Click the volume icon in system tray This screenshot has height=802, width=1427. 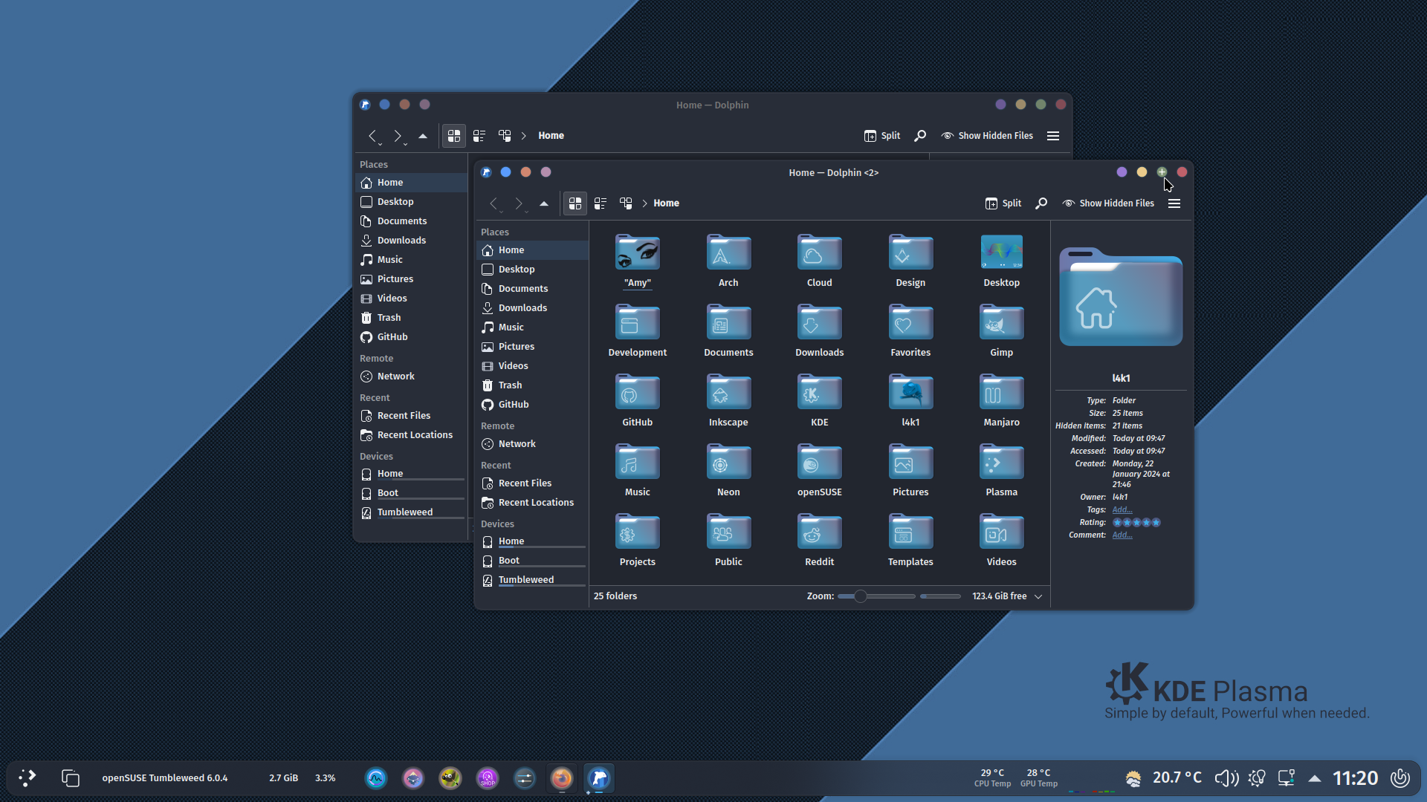(1226, 778)
